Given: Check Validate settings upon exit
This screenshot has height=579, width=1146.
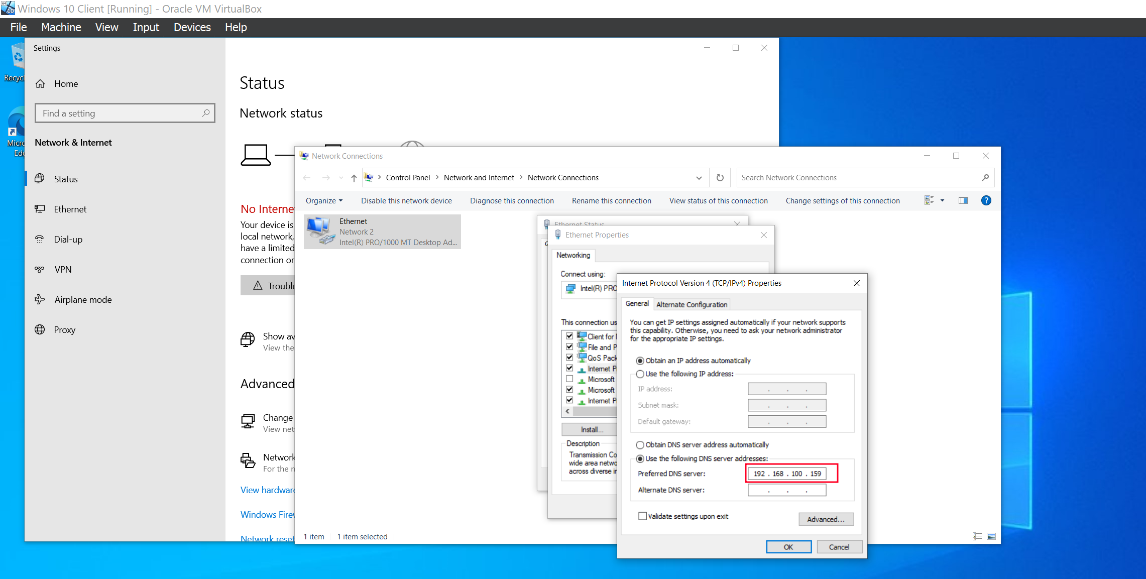Looking at the screenshot, I should pos(642,516).
